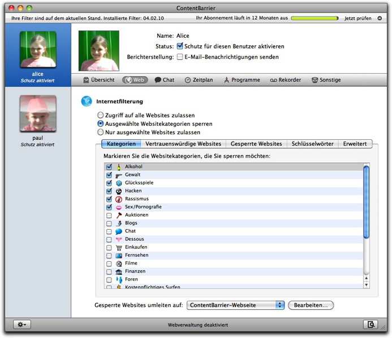The height and width of the screenshot is (338, 392).
Task: Switch to the Chat toolbar tab
Action: (164, 80)
